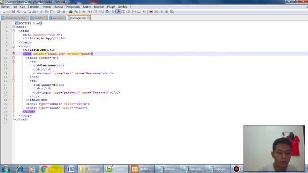Screen dimensions: 308x173
Task: Switch to Microsoft Word in taskbar
Action: click(71, 169)
